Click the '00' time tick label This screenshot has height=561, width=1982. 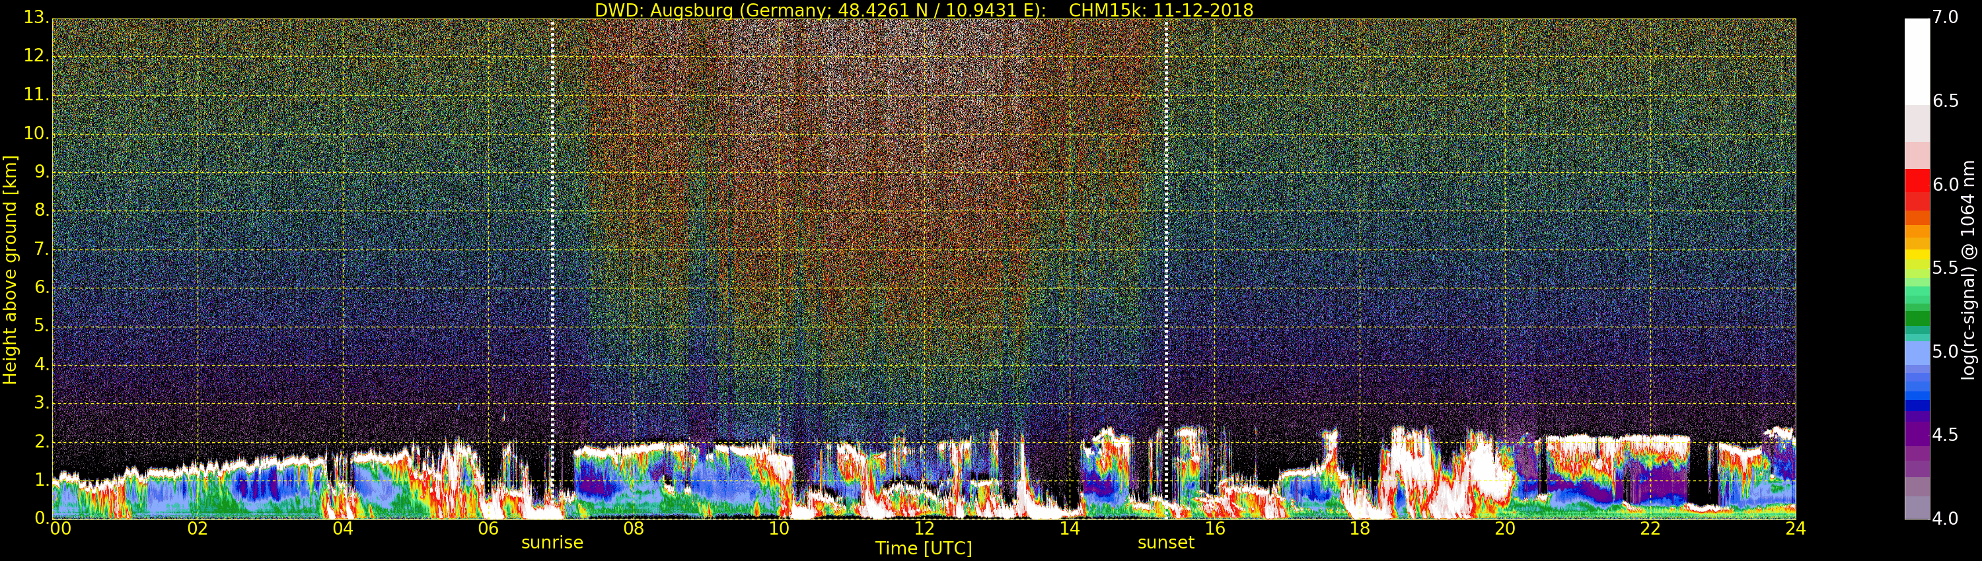61,529
